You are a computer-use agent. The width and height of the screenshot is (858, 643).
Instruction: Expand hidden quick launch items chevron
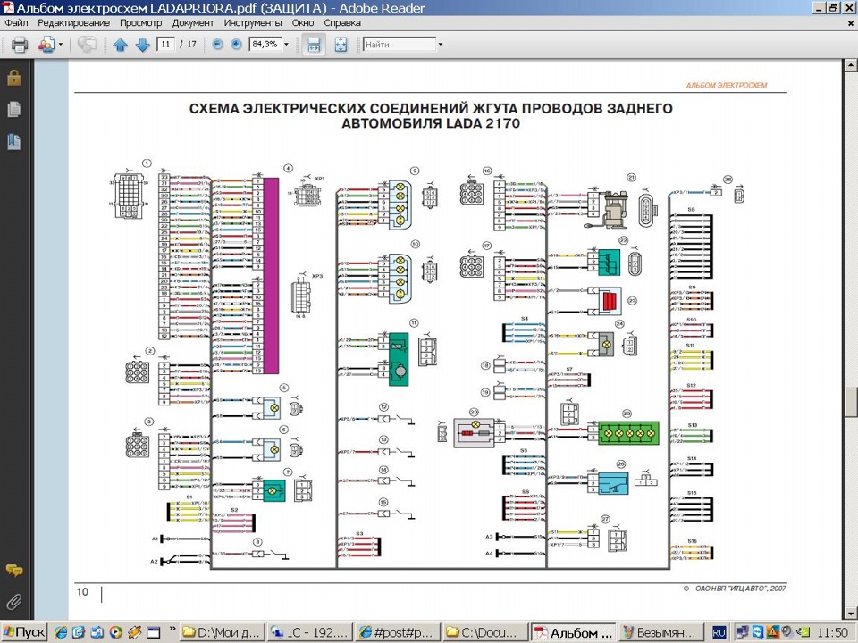pos(172,630)
